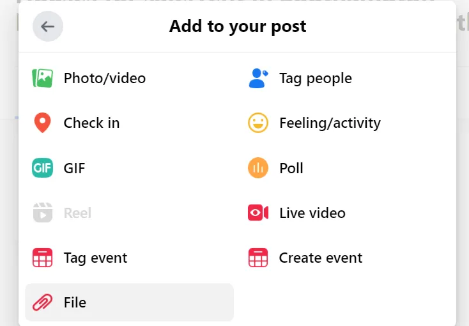Click the orange Poll icon
Image resolution: width=469 pixels, height=326 pixels.
point(258,168)
